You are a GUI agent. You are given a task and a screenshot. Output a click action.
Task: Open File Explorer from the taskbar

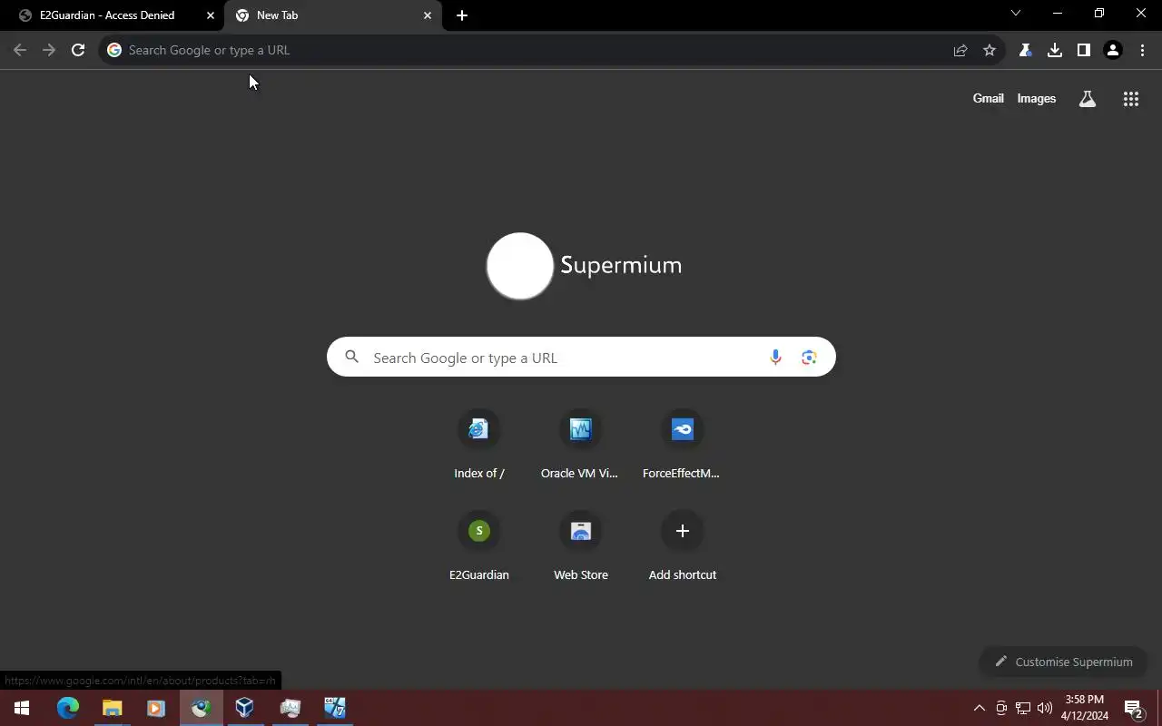112,708
